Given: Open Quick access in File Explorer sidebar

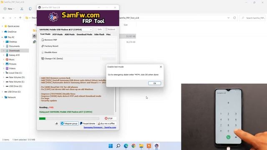Looking at the screenshot, I should coord(13,26).
